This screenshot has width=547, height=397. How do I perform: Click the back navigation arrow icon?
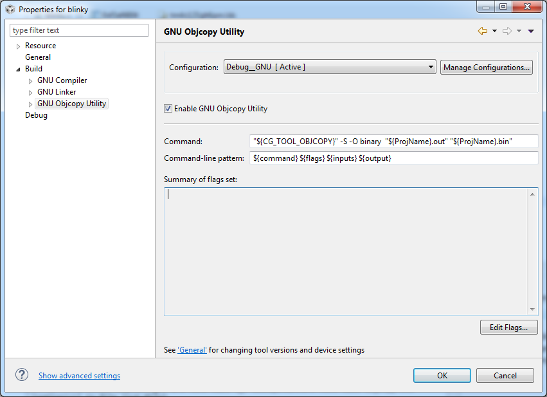pyautogui.click(x=483, y=31)
